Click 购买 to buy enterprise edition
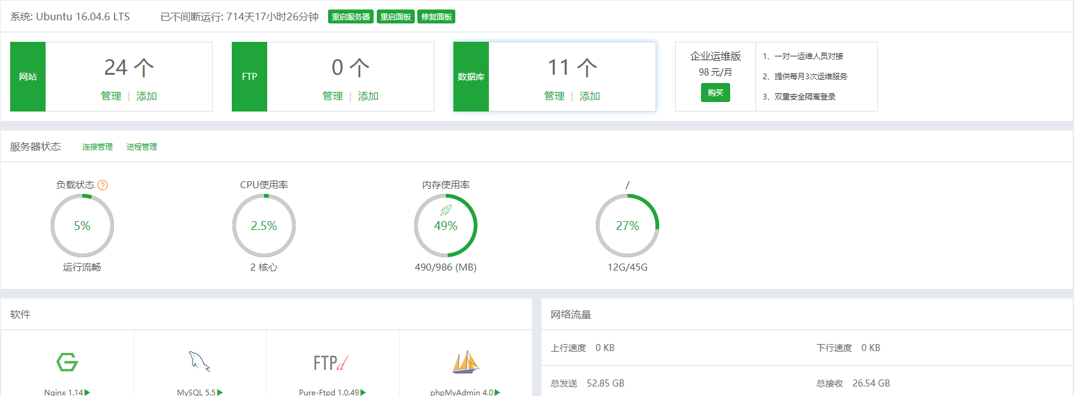Screen dimensions: 1074x396 716,93
